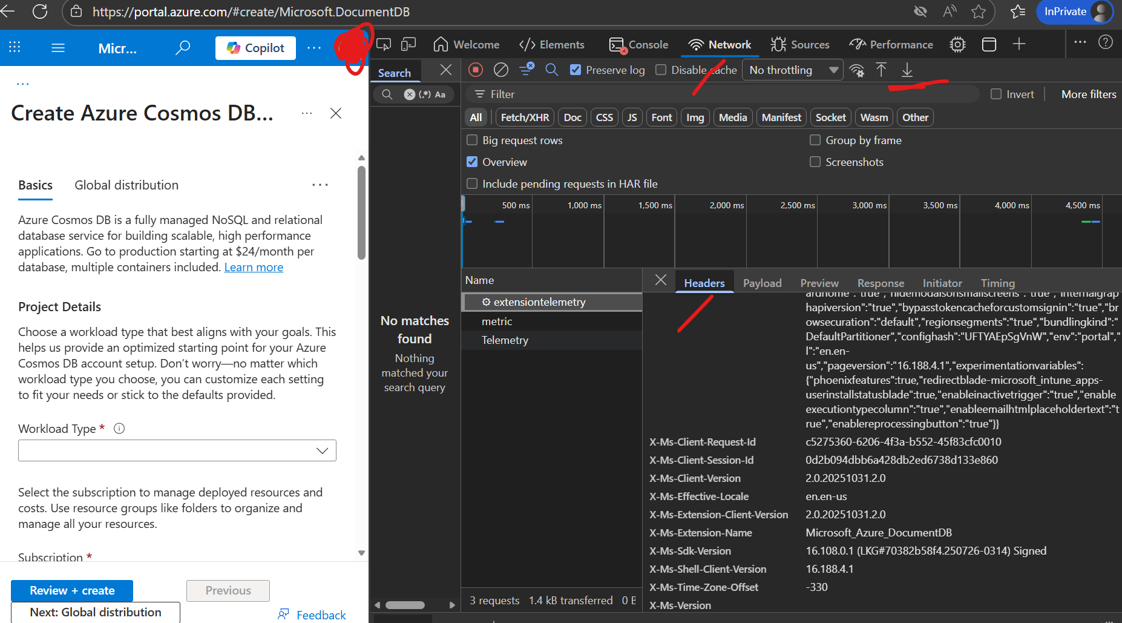Uncheck the Overview checkbox
This screenshot has height=623, width=1122.
(472, 162)
